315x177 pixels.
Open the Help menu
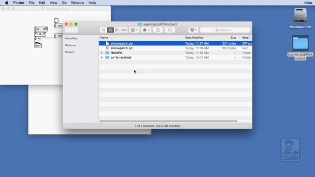coord(92,3)
